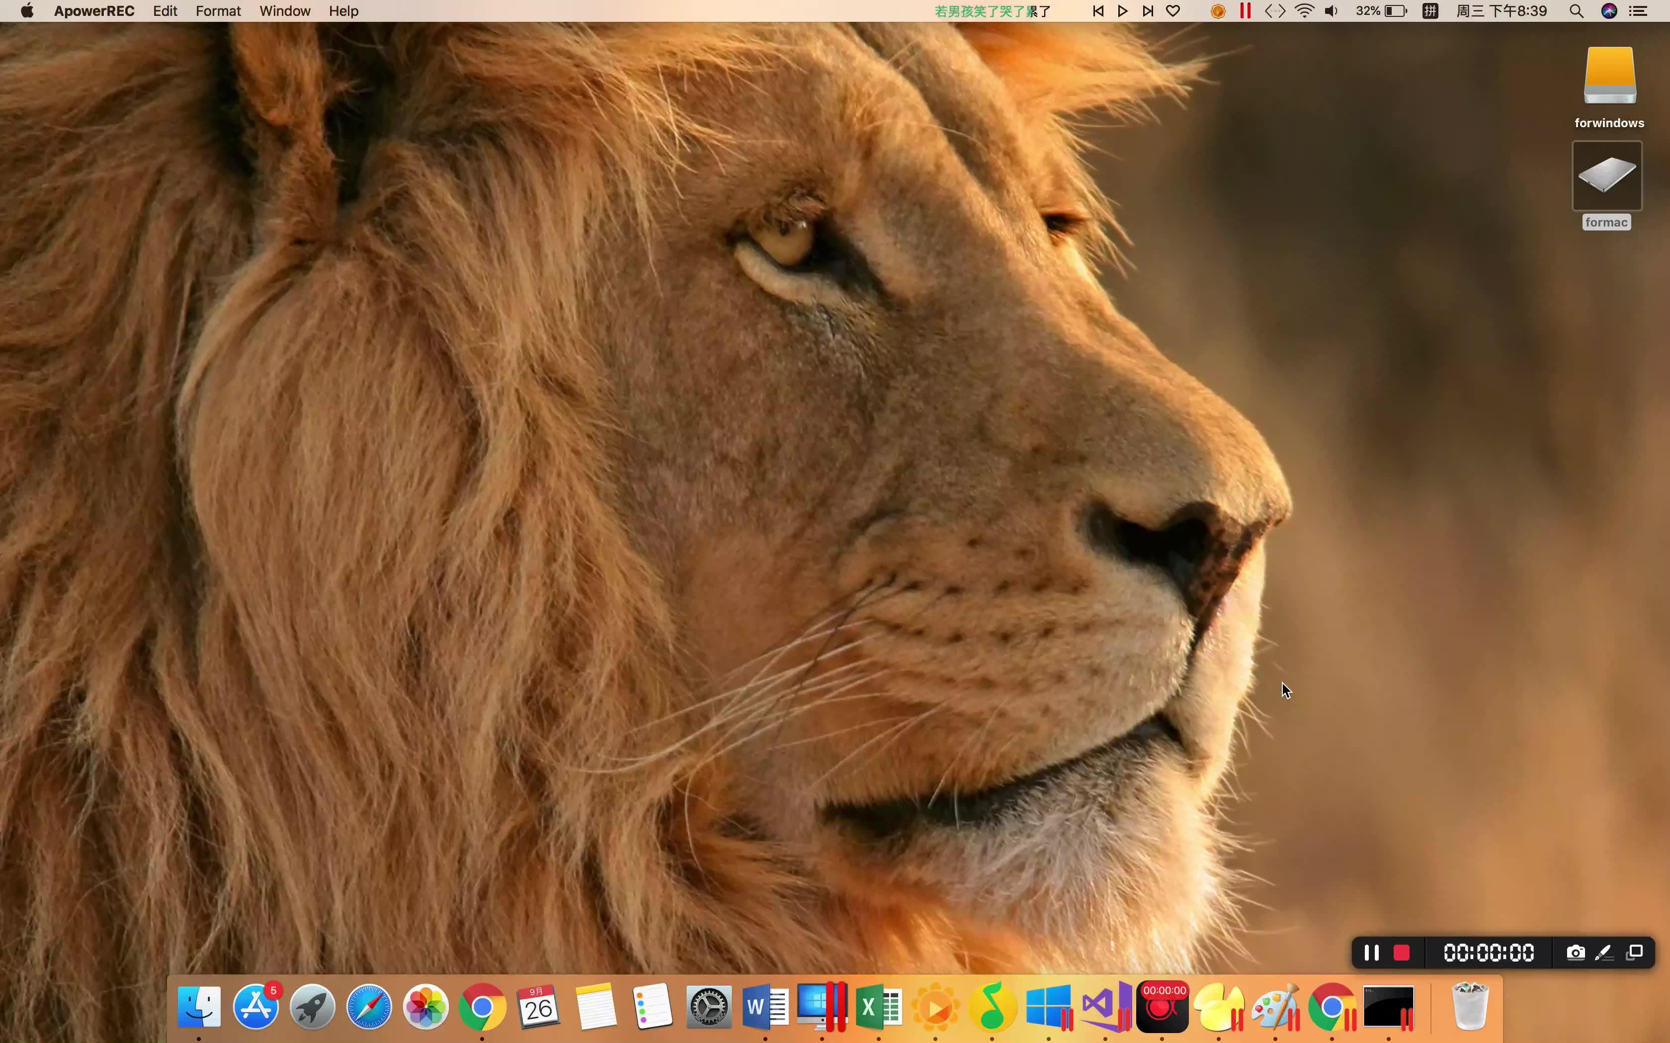Image resolution: width=1670 pixels, height=1043 pixels.
Task: Open the screenshot capture icon in recorder
Action: point(1573,952)
